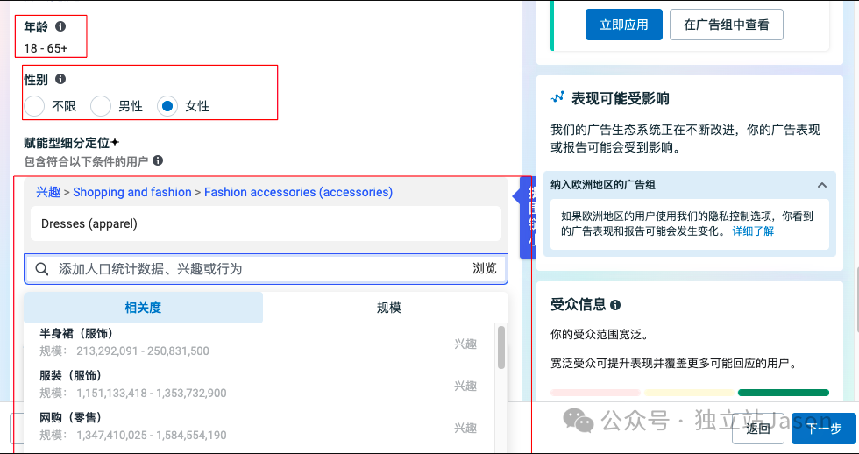This screenshot has width=859, height=454.
Task: Click the 返回 button
Action: click(x=758, y=429)
